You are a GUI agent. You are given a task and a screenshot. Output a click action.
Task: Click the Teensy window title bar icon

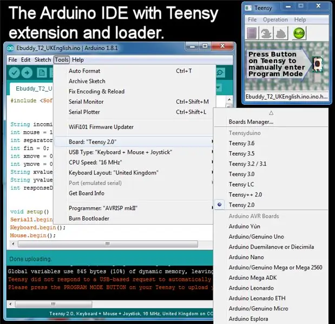248,8
